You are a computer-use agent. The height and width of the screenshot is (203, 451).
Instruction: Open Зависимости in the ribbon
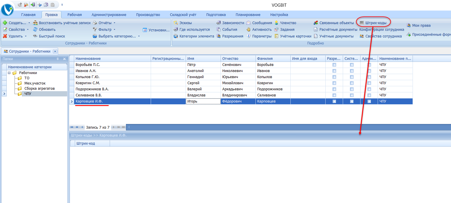coord(230,23)
